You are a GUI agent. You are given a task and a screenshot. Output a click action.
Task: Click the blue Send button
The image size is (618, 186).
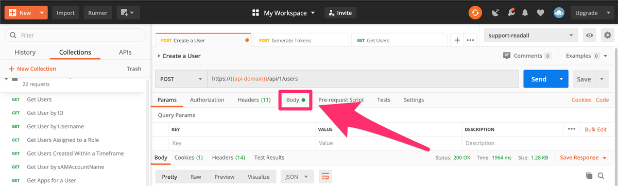(x=539, y=79)
